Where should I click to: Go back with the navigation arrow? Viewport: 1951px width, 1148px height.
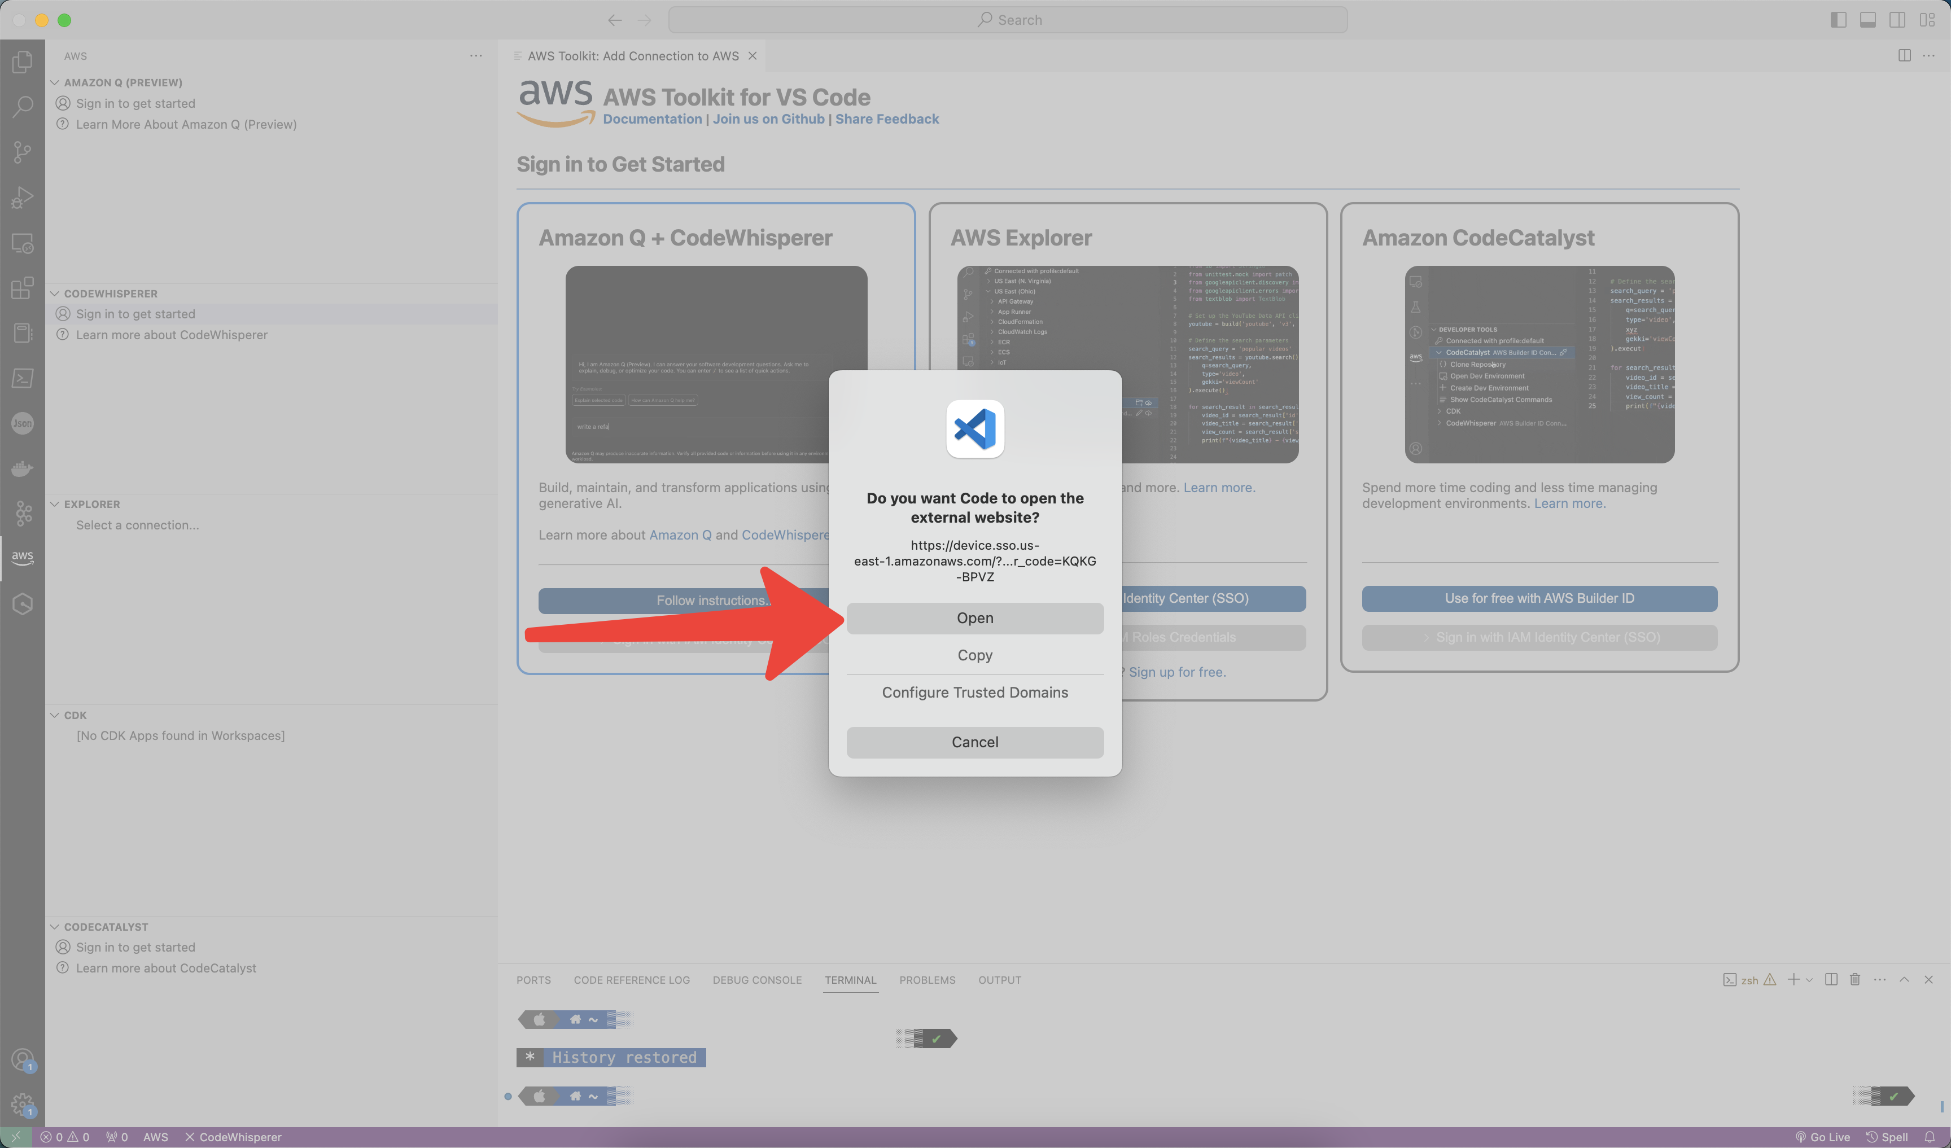(615, 20)
